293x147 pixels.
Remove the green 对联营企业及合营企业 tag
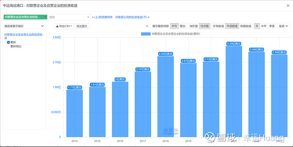[x=45, y=16]
